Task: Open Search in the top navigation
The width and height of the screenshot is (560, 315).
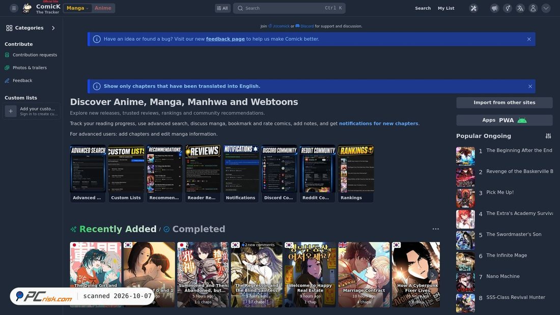Action: 423,8
